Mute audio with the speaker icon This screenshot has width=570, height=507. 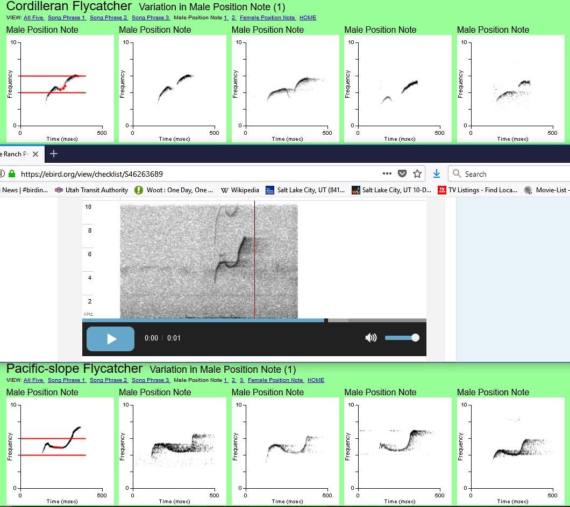[370, 338]
